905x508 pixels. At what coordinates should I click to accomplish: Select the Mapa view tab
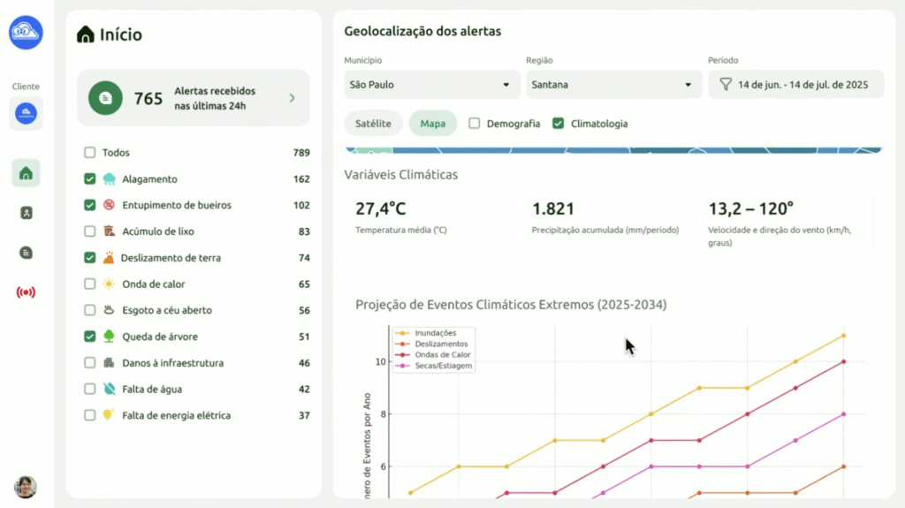pyautogui.click(x=432, y=124)
